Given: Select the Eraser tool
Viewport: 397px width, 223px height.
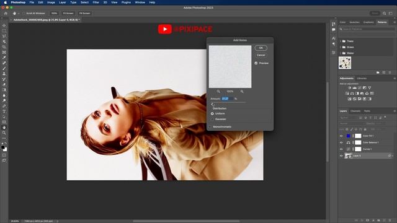Looking at the screenshot, I should [x=4, y=84].
